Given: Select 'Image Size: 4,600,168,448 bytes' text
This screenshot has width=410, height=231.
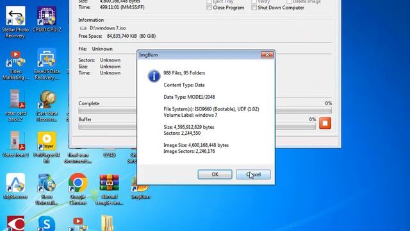Looking at the screenshot, I should (196, 146).
